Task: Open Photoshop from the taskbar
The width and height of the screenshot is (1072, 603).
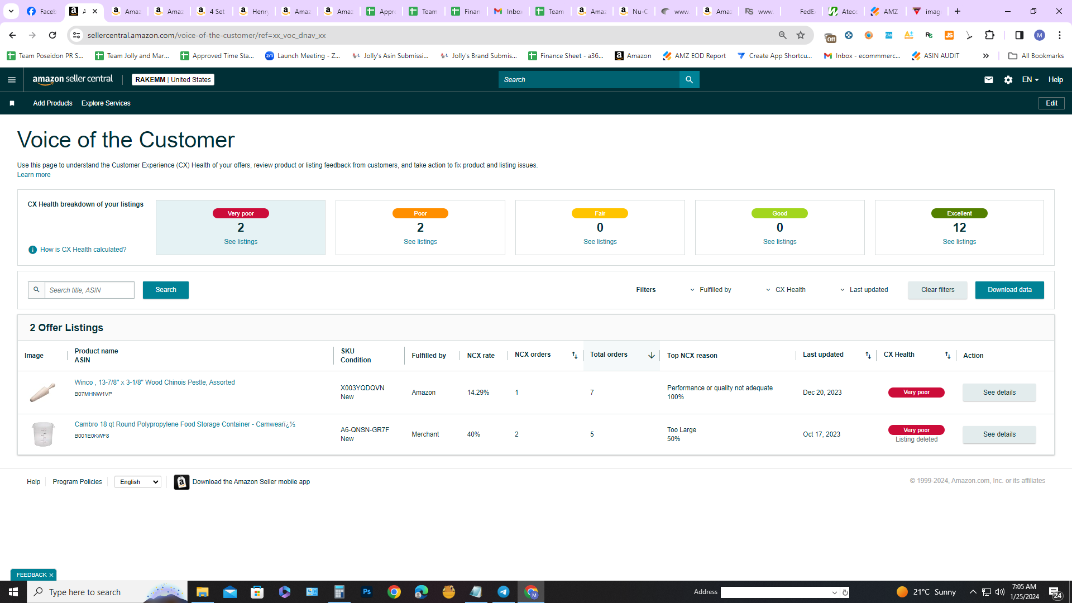Action: (366, 592)
